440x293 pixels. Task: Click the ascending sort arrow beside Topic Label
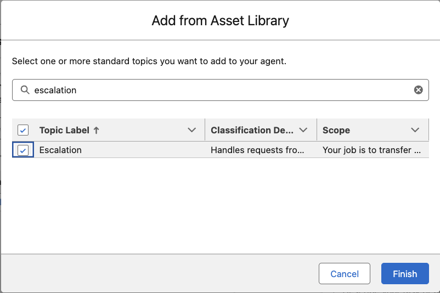97,131
